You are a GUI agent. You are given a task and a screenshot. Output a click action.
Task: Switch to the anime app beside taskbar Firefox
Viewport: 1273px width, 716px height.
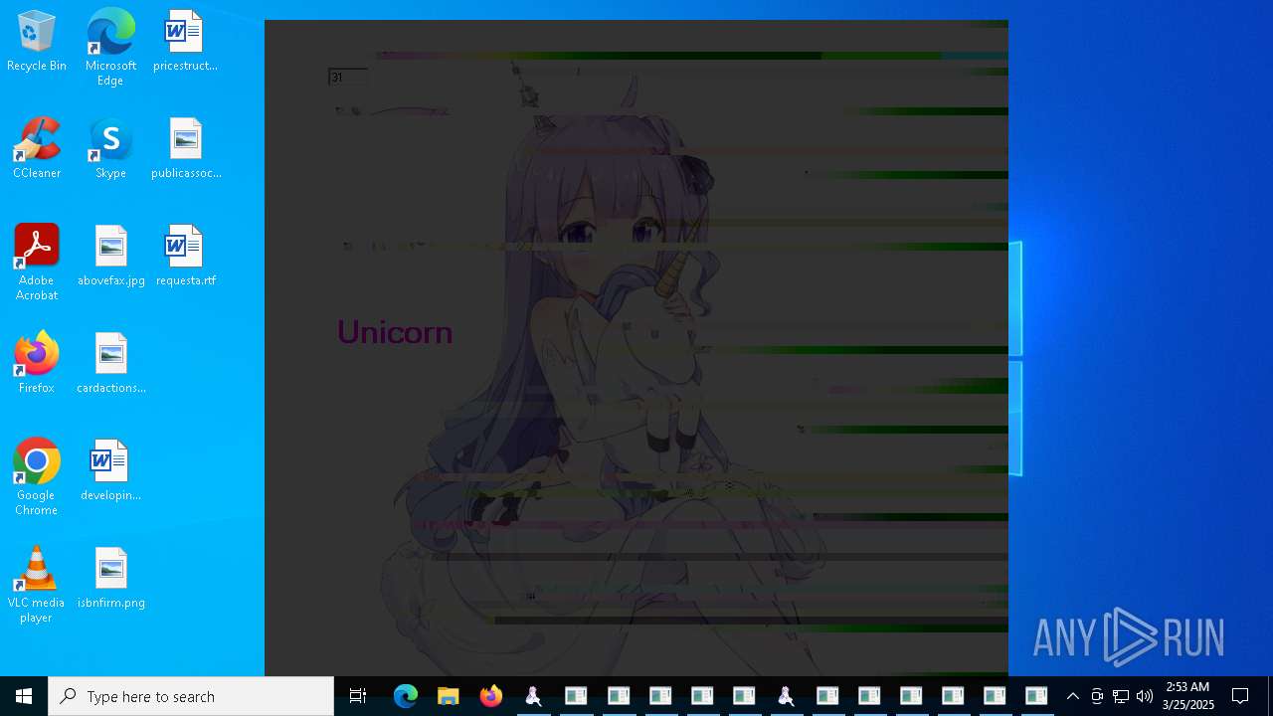[533, 696]
